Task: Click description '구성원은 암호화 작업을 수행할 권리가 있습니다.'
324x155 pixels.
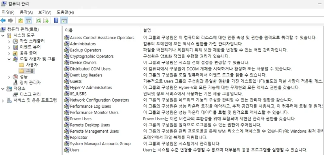Action: pyautogui.click(x=186, y=56)
